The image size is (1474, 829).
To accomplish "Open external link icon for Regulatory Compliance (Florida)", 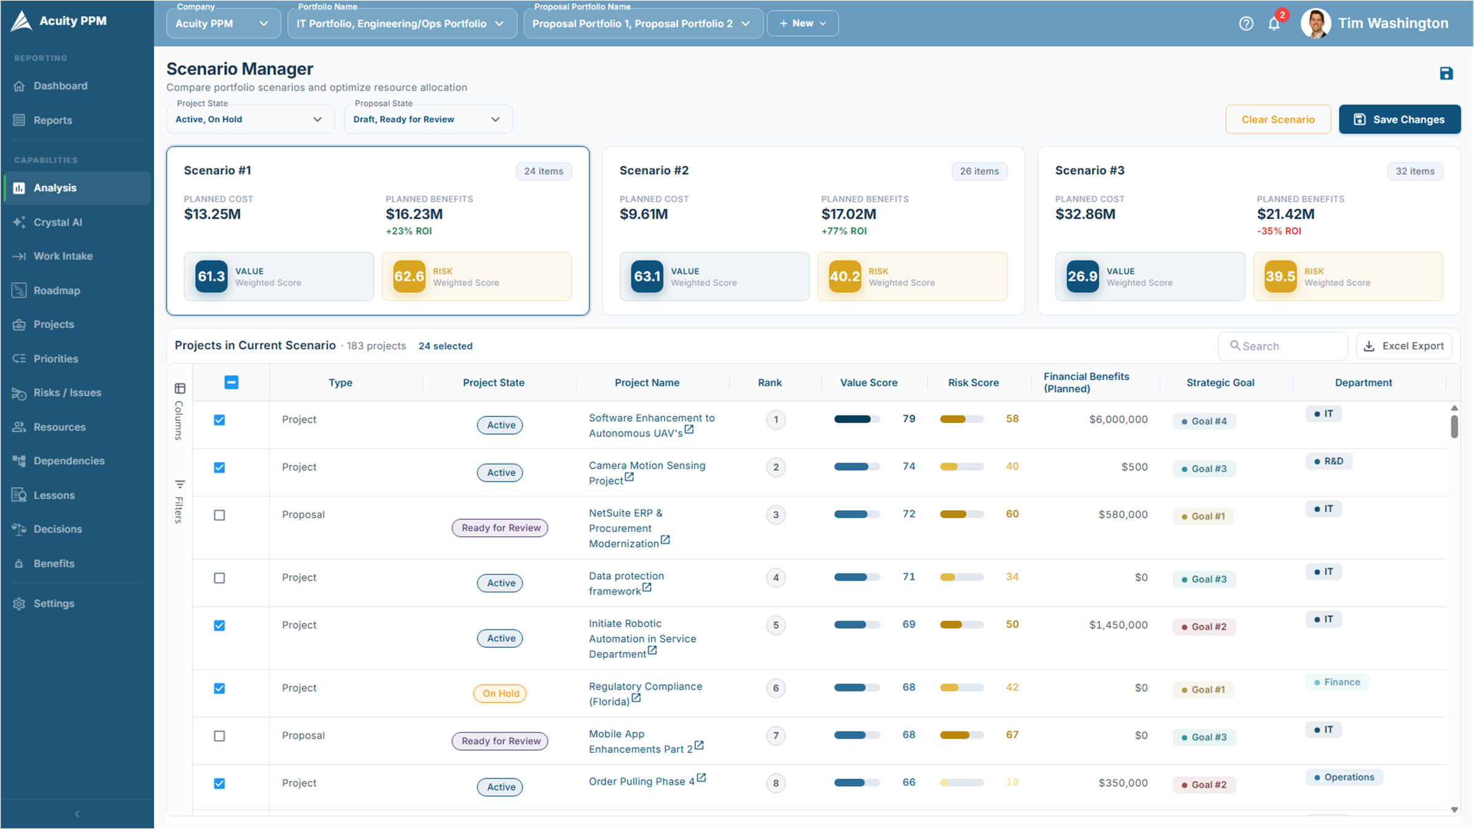I will coord(636,698).
